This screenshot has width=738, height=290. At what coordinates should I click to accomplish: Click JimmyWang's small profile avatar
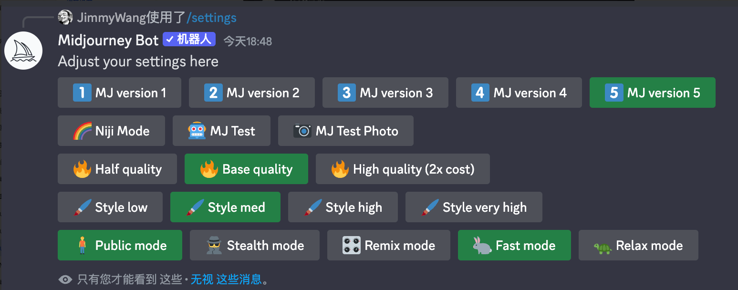pos(65,18)
